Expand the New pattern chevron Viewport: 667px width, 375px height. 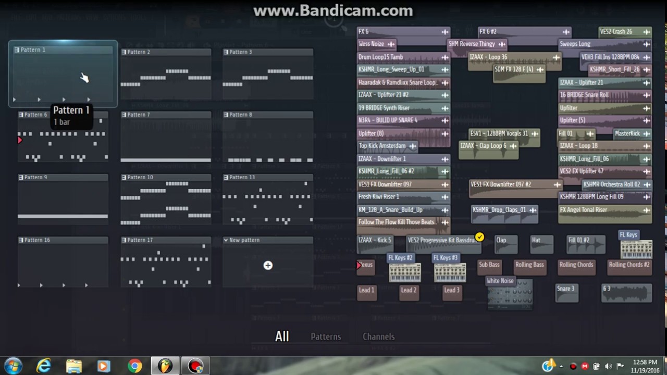click(226, 240)
